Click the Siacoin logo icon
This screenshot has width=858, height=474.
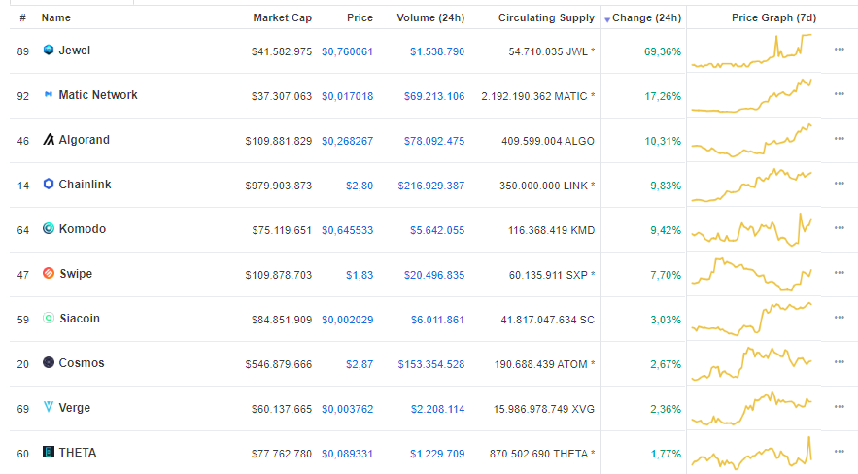[x=49, y=319]
